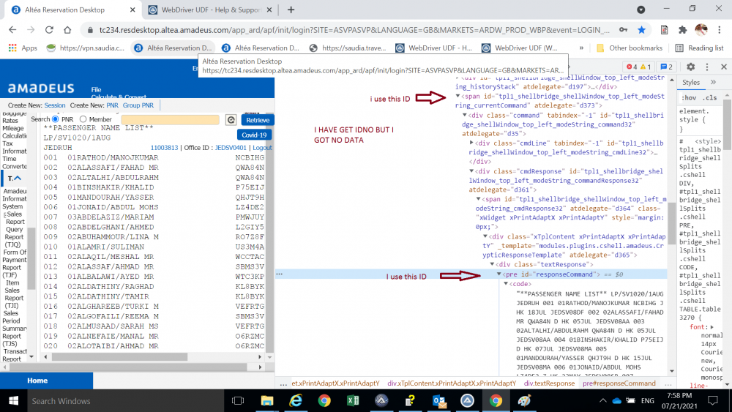This screenshot has height=412, width=732.
Task: Click the Search Windows box
Action: [x=125, y=401]
